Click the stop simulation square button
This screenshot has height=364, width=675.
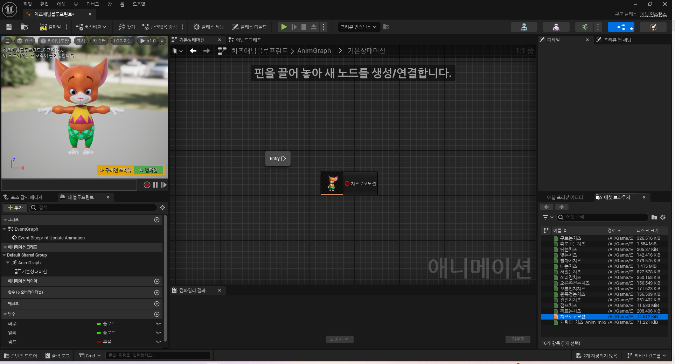tap(304, 27)
